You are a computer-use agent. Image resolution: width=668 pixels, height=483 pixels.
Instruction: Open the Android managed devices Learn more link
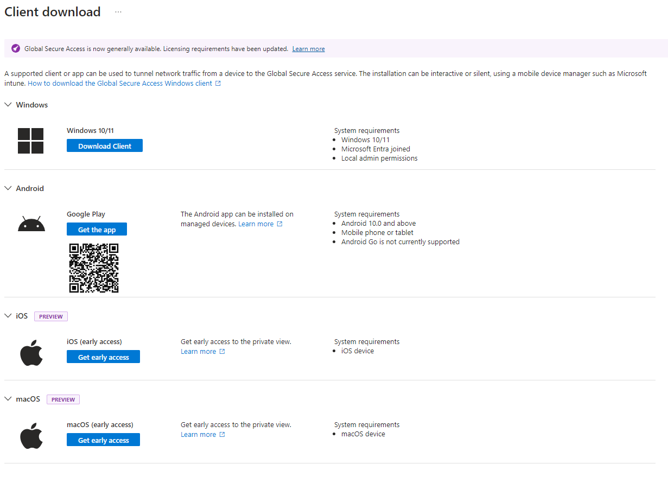click(256, 224)
